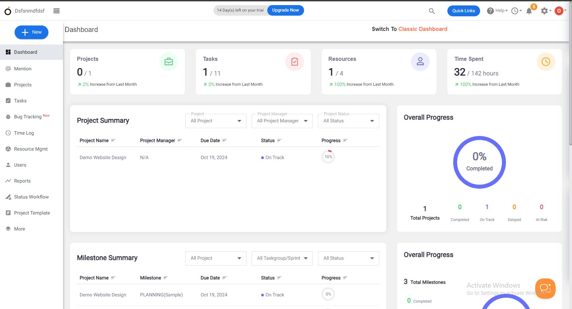Image resolution: width=572 pixels, height=309 pixels.
Task: Open Project Template in sidebar
Action: coord(31,213)
